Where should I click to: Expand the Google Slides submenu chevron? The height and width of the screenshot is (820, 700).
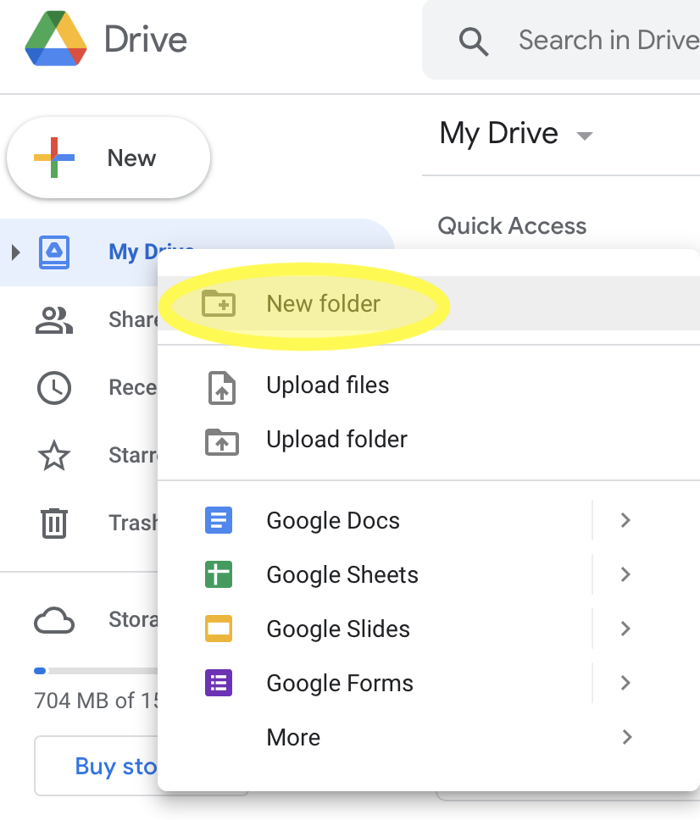(625, 629)
